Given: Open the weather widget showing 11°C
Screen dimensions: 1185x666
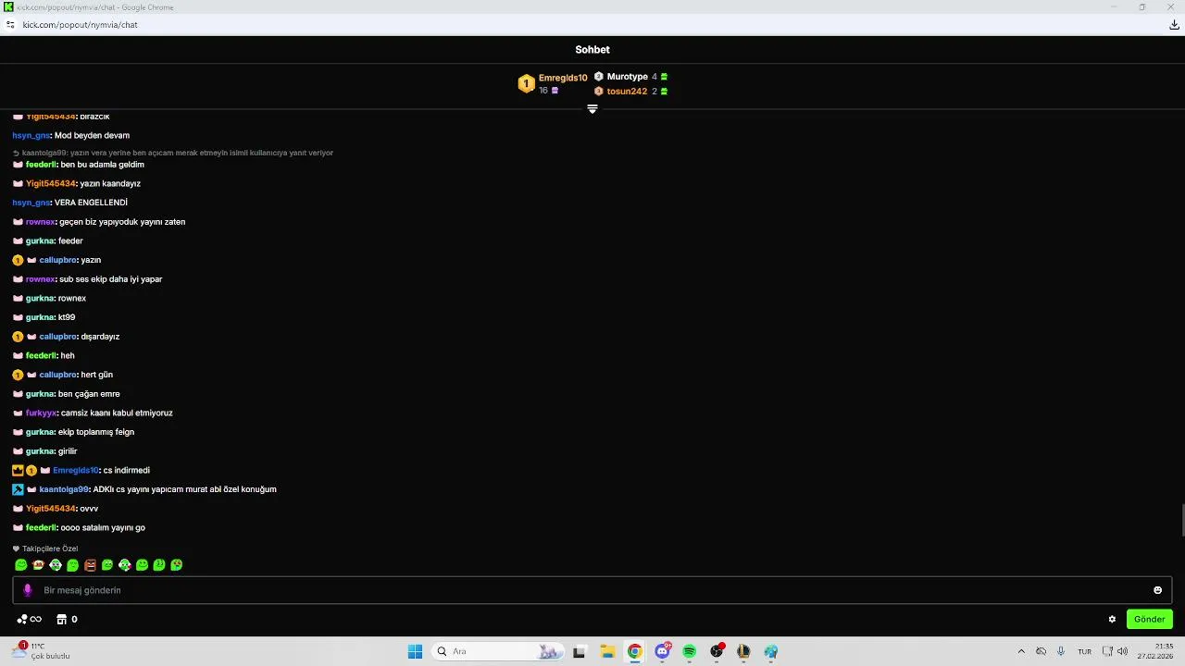Looking at the screenshot, I should (x=42, y=651).
